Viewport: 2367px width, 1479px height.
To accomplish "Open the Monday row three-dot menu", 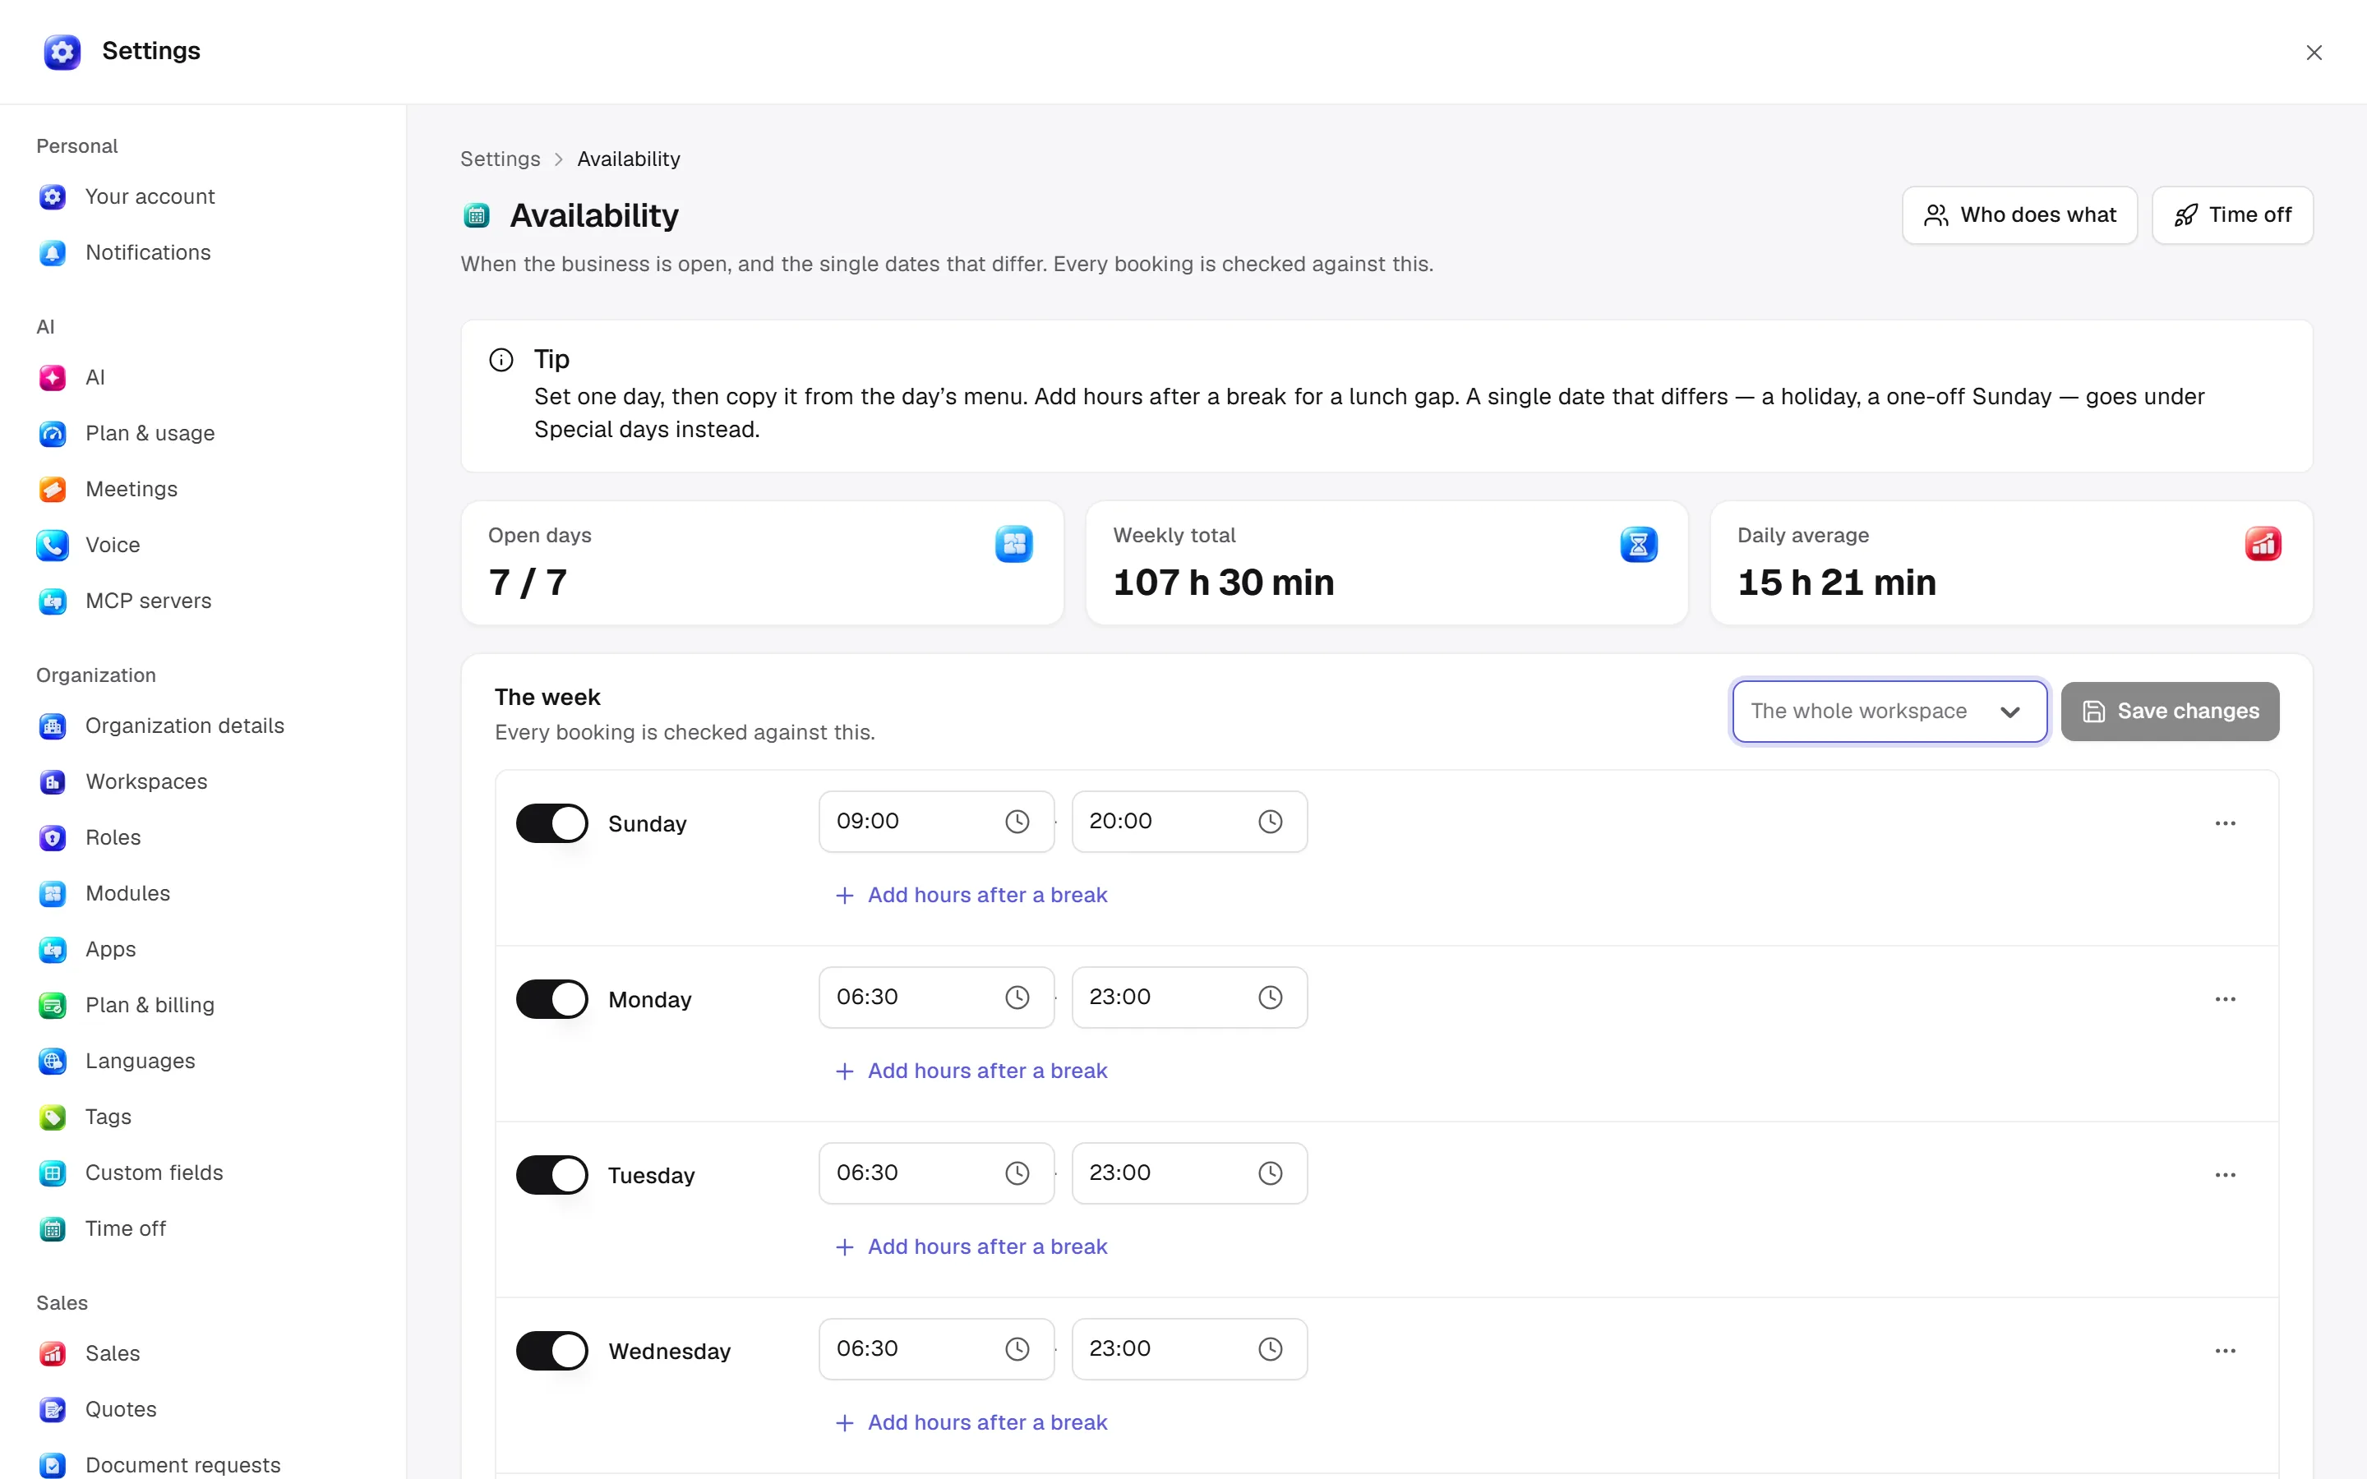I will click(2225, 1000).
